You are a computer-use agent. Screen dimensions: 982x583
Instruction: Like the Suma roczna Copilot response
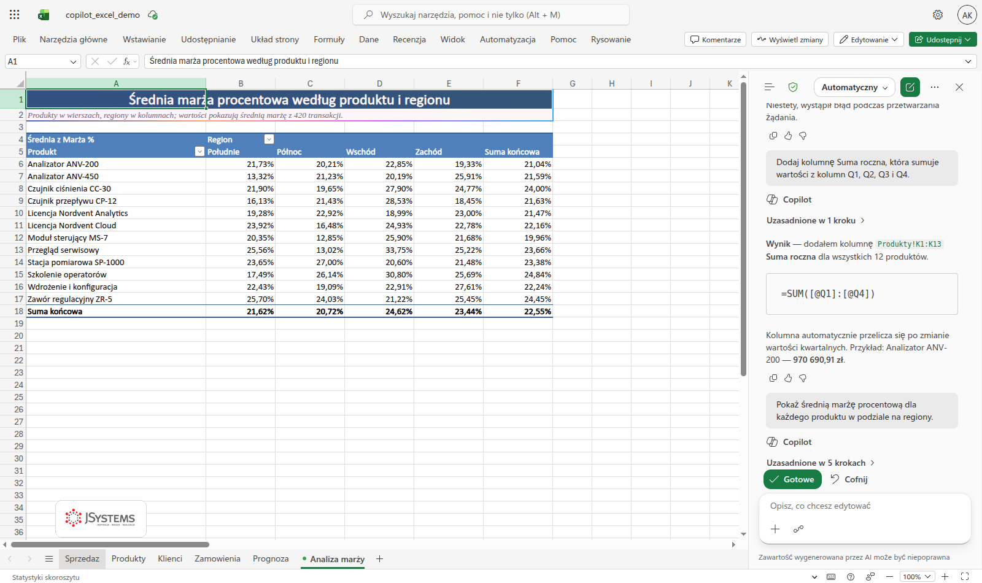point(788,378)
